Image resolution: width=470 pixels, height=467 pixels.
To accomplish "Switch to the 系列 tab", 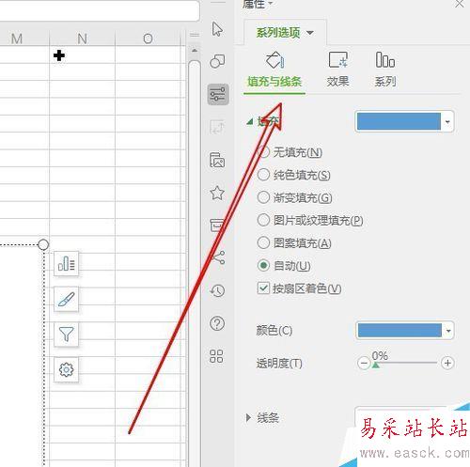I will point(385,82).
